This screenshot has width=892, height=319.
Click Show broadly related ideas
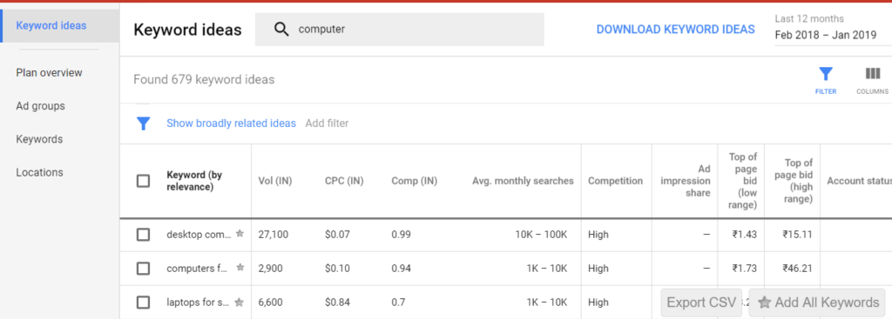point(231,123)
